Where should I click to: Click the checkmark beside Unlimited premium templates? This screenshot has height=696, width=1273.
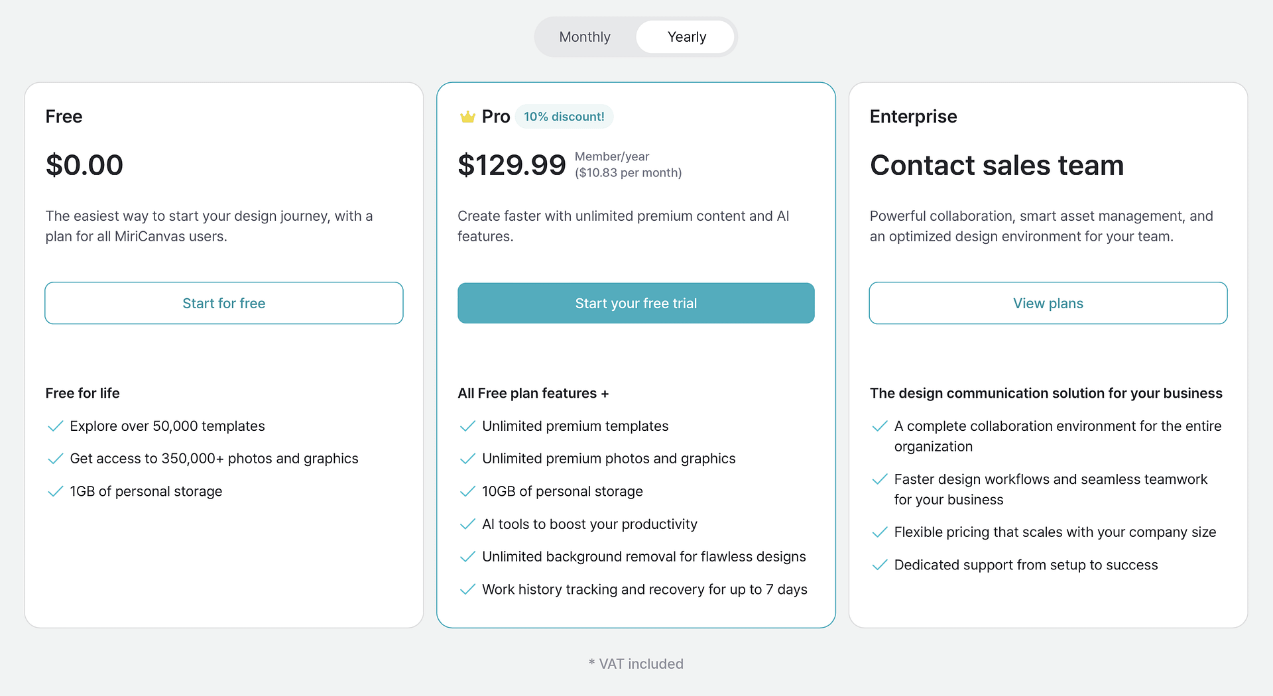468,426
